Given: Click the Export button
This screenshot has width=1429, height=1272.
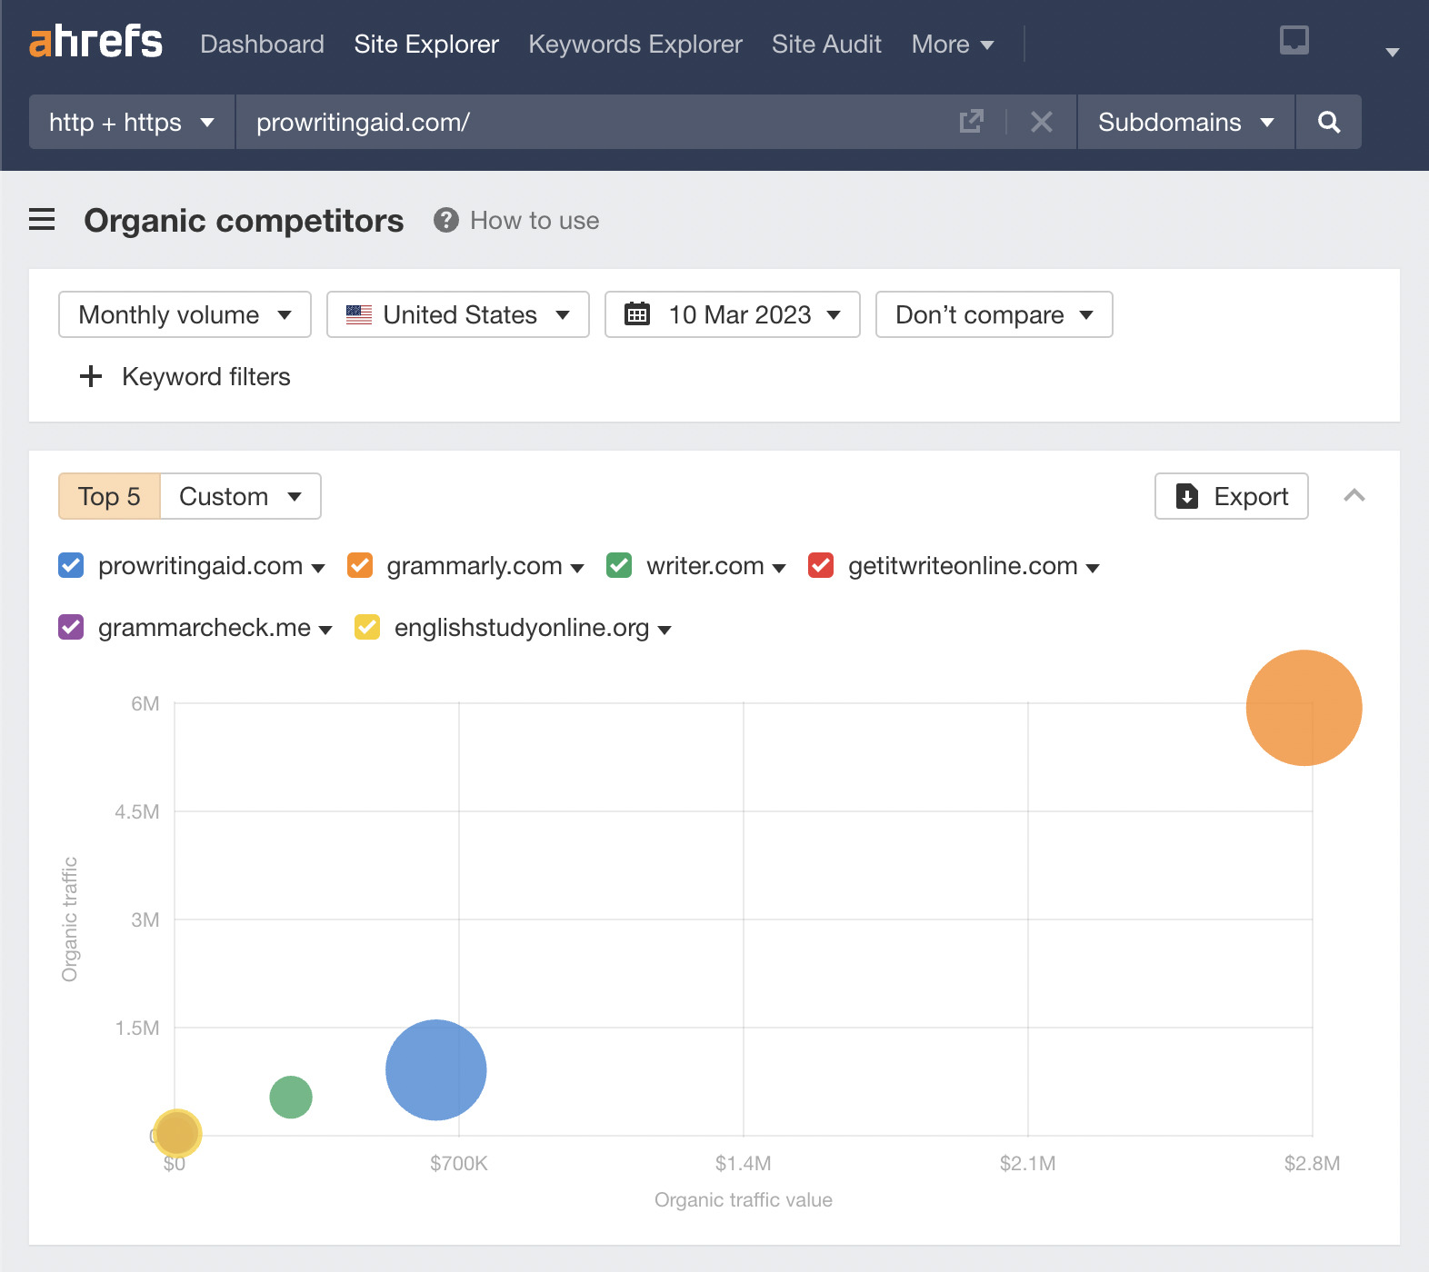Looking at the screenshot, I should [1232, 496].
